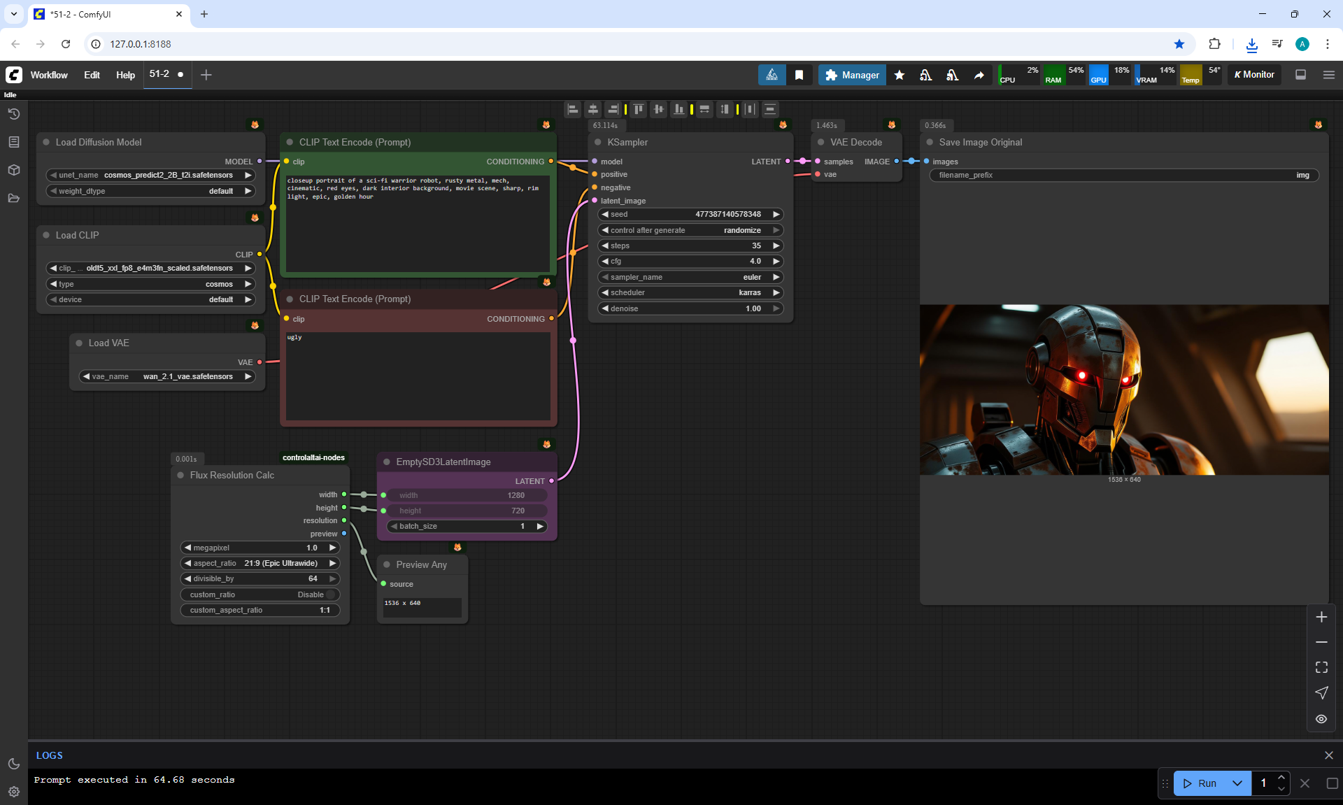Toggle the custom_ratio switch in Flux Resolution Calc
The height and width of the screenshot is (805, 1343).
330,594
